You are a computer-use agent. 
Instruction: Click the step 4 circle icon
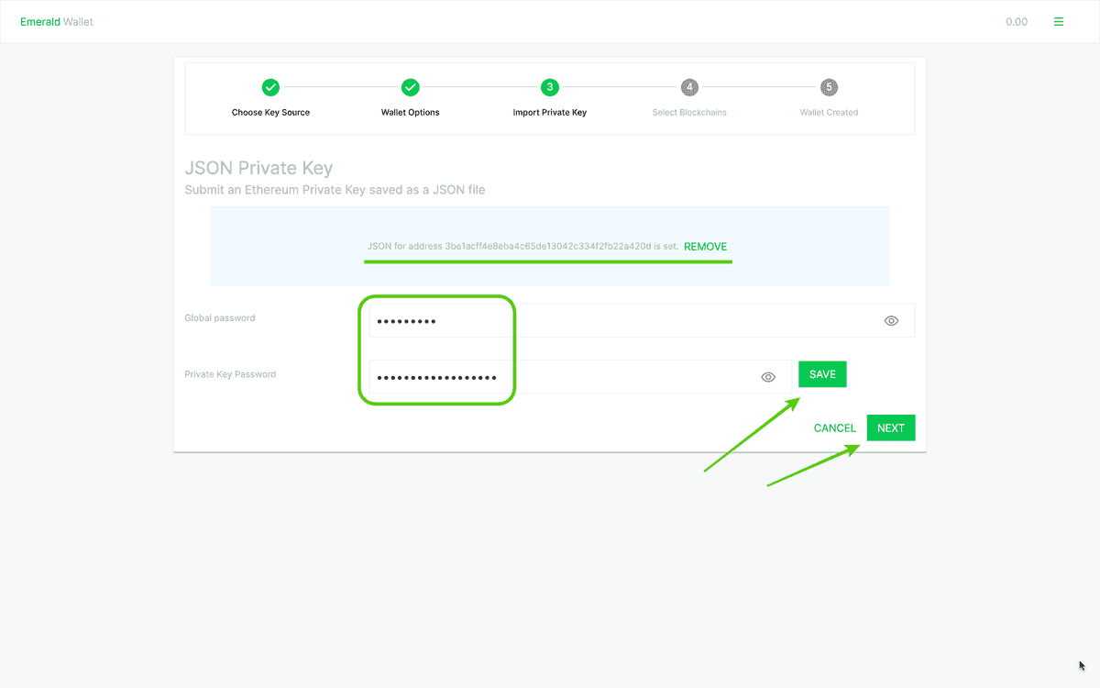click(689, 87)
